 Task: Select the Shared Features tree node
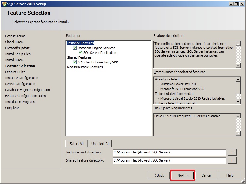click(79, 57)
